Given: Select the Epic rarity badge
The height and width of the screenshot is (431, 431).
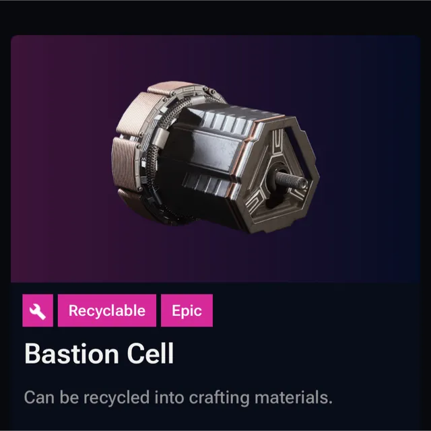Looking at the screenshot, I should 187,310.
